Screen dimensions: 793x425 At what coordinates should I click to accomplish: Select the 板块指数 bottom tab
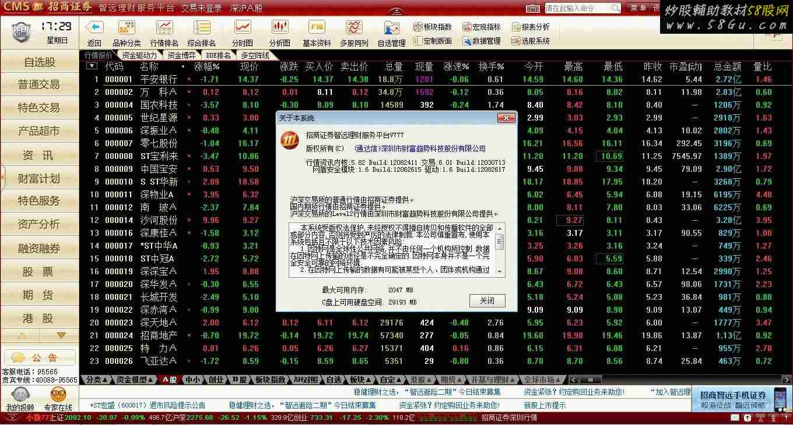(x=271, y=380)
